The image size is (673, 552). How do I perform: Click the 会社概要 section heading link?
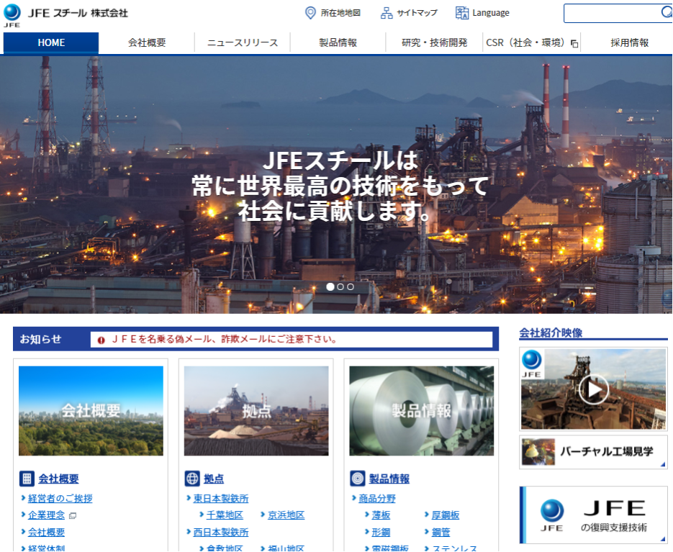point(58,479)
